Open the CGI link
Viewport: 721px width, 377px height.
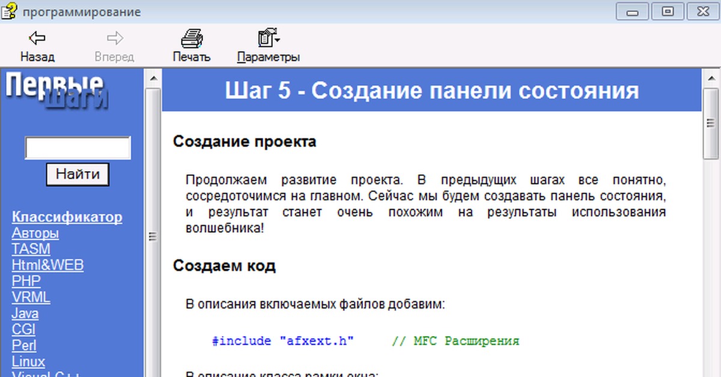click(x=23, y=330)
